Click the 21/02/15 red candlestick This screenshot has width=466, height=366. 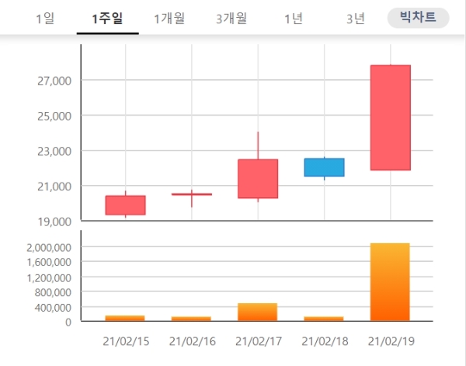click(125, 205)
